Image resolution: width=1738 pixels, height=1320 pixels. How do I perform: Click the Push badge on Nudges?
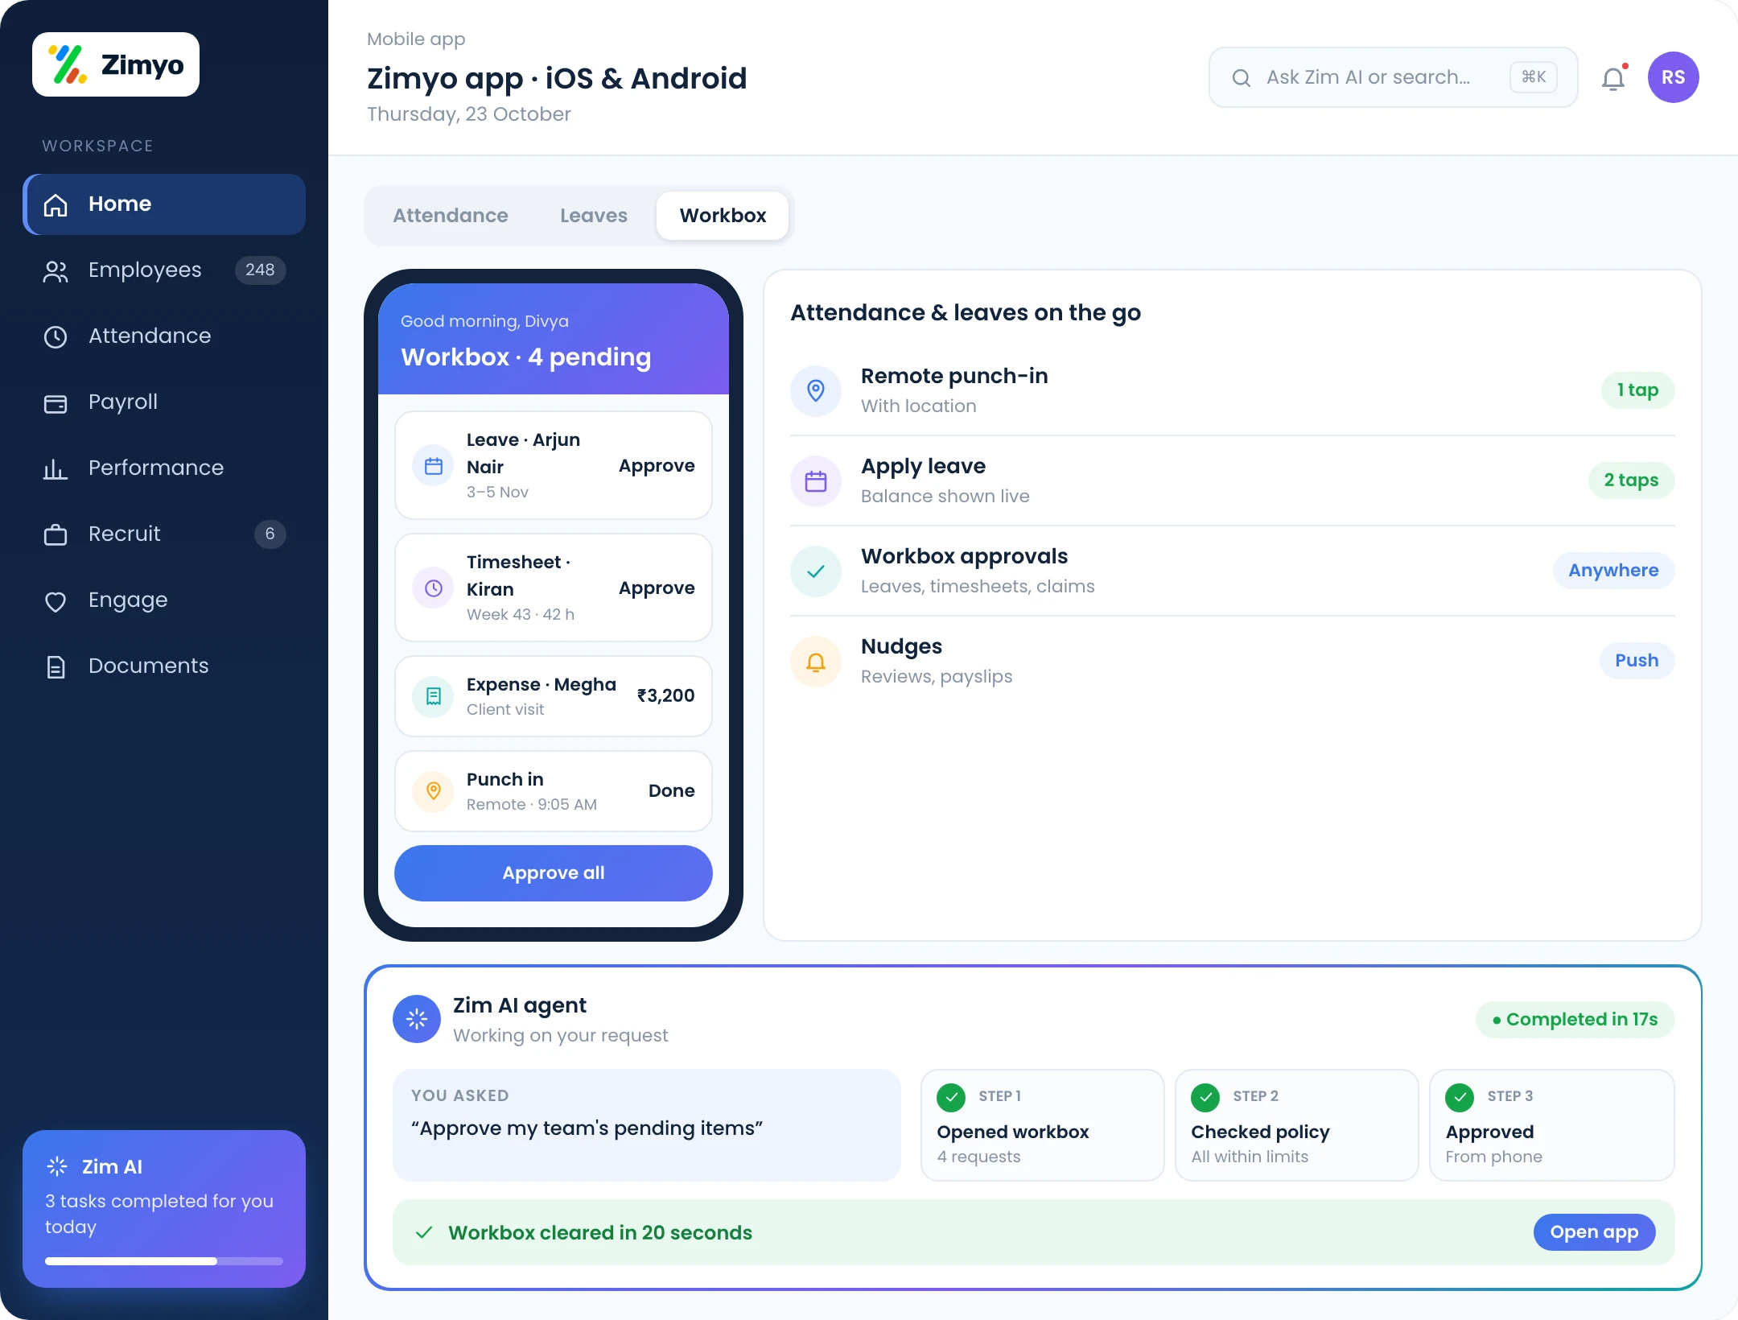click(1637, 661)
